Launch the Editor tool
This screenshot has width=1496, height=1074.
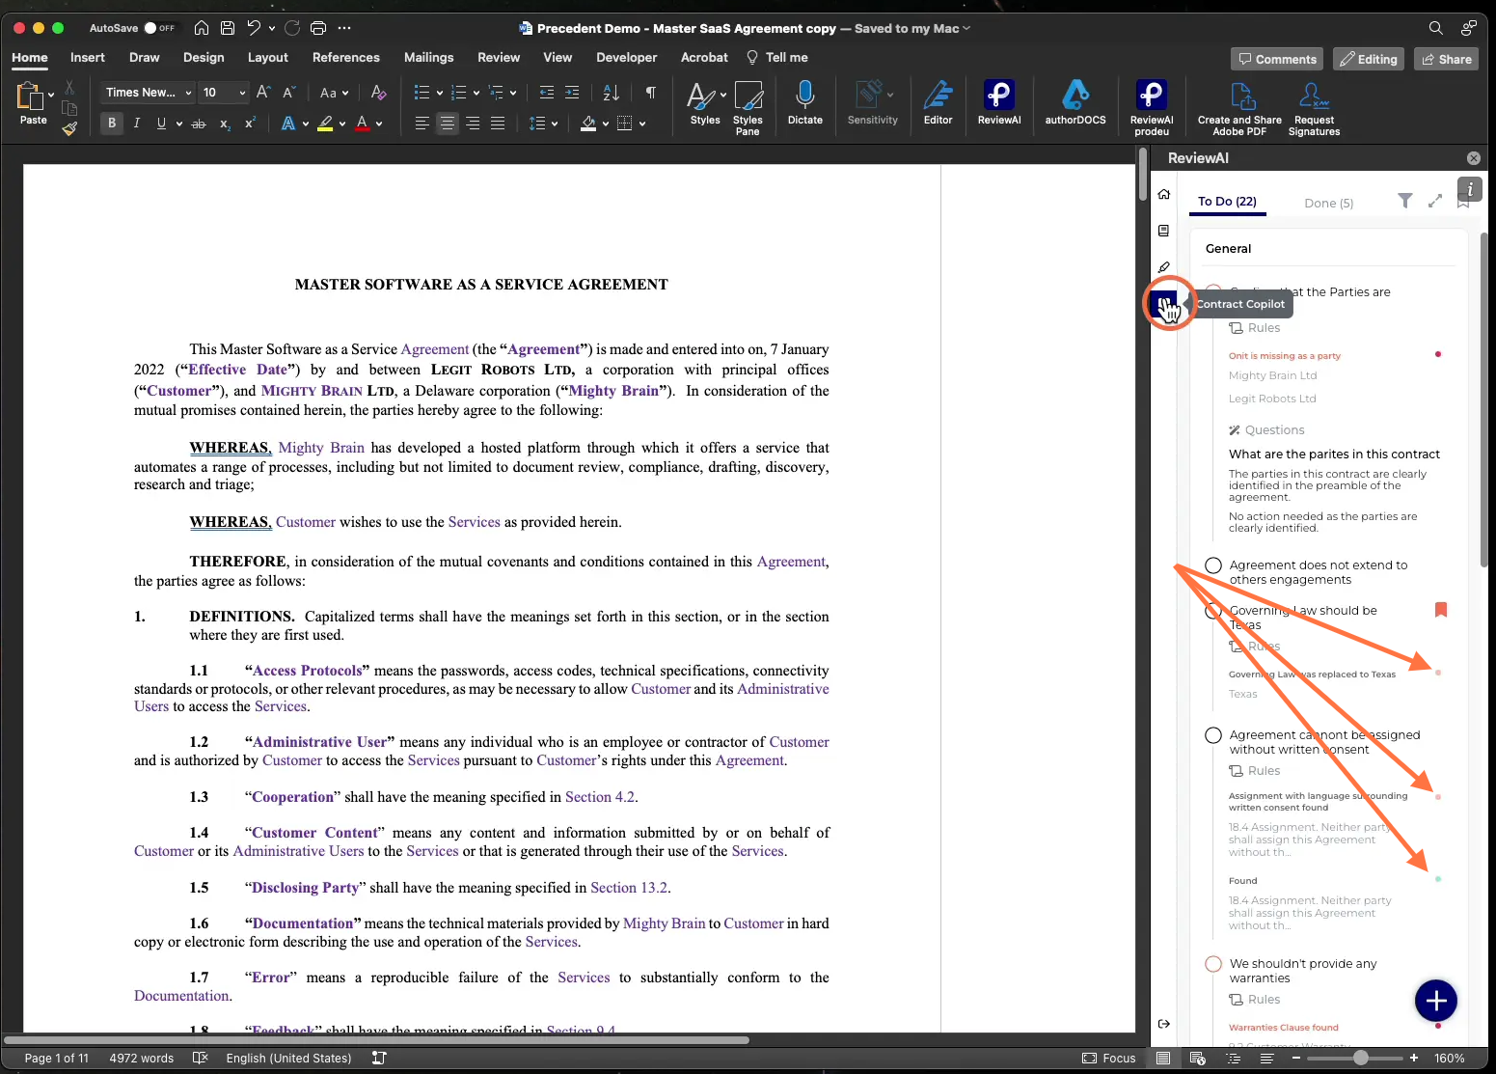click(x=938, y=103)
